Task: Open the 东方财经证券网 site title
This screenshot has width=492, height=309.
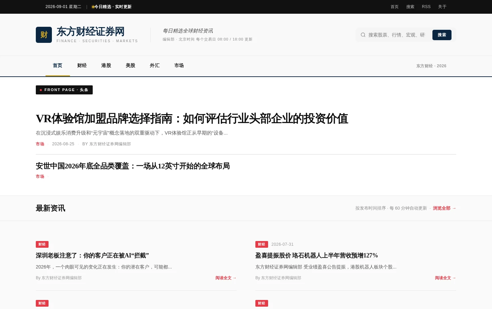Action: [90, 31]
